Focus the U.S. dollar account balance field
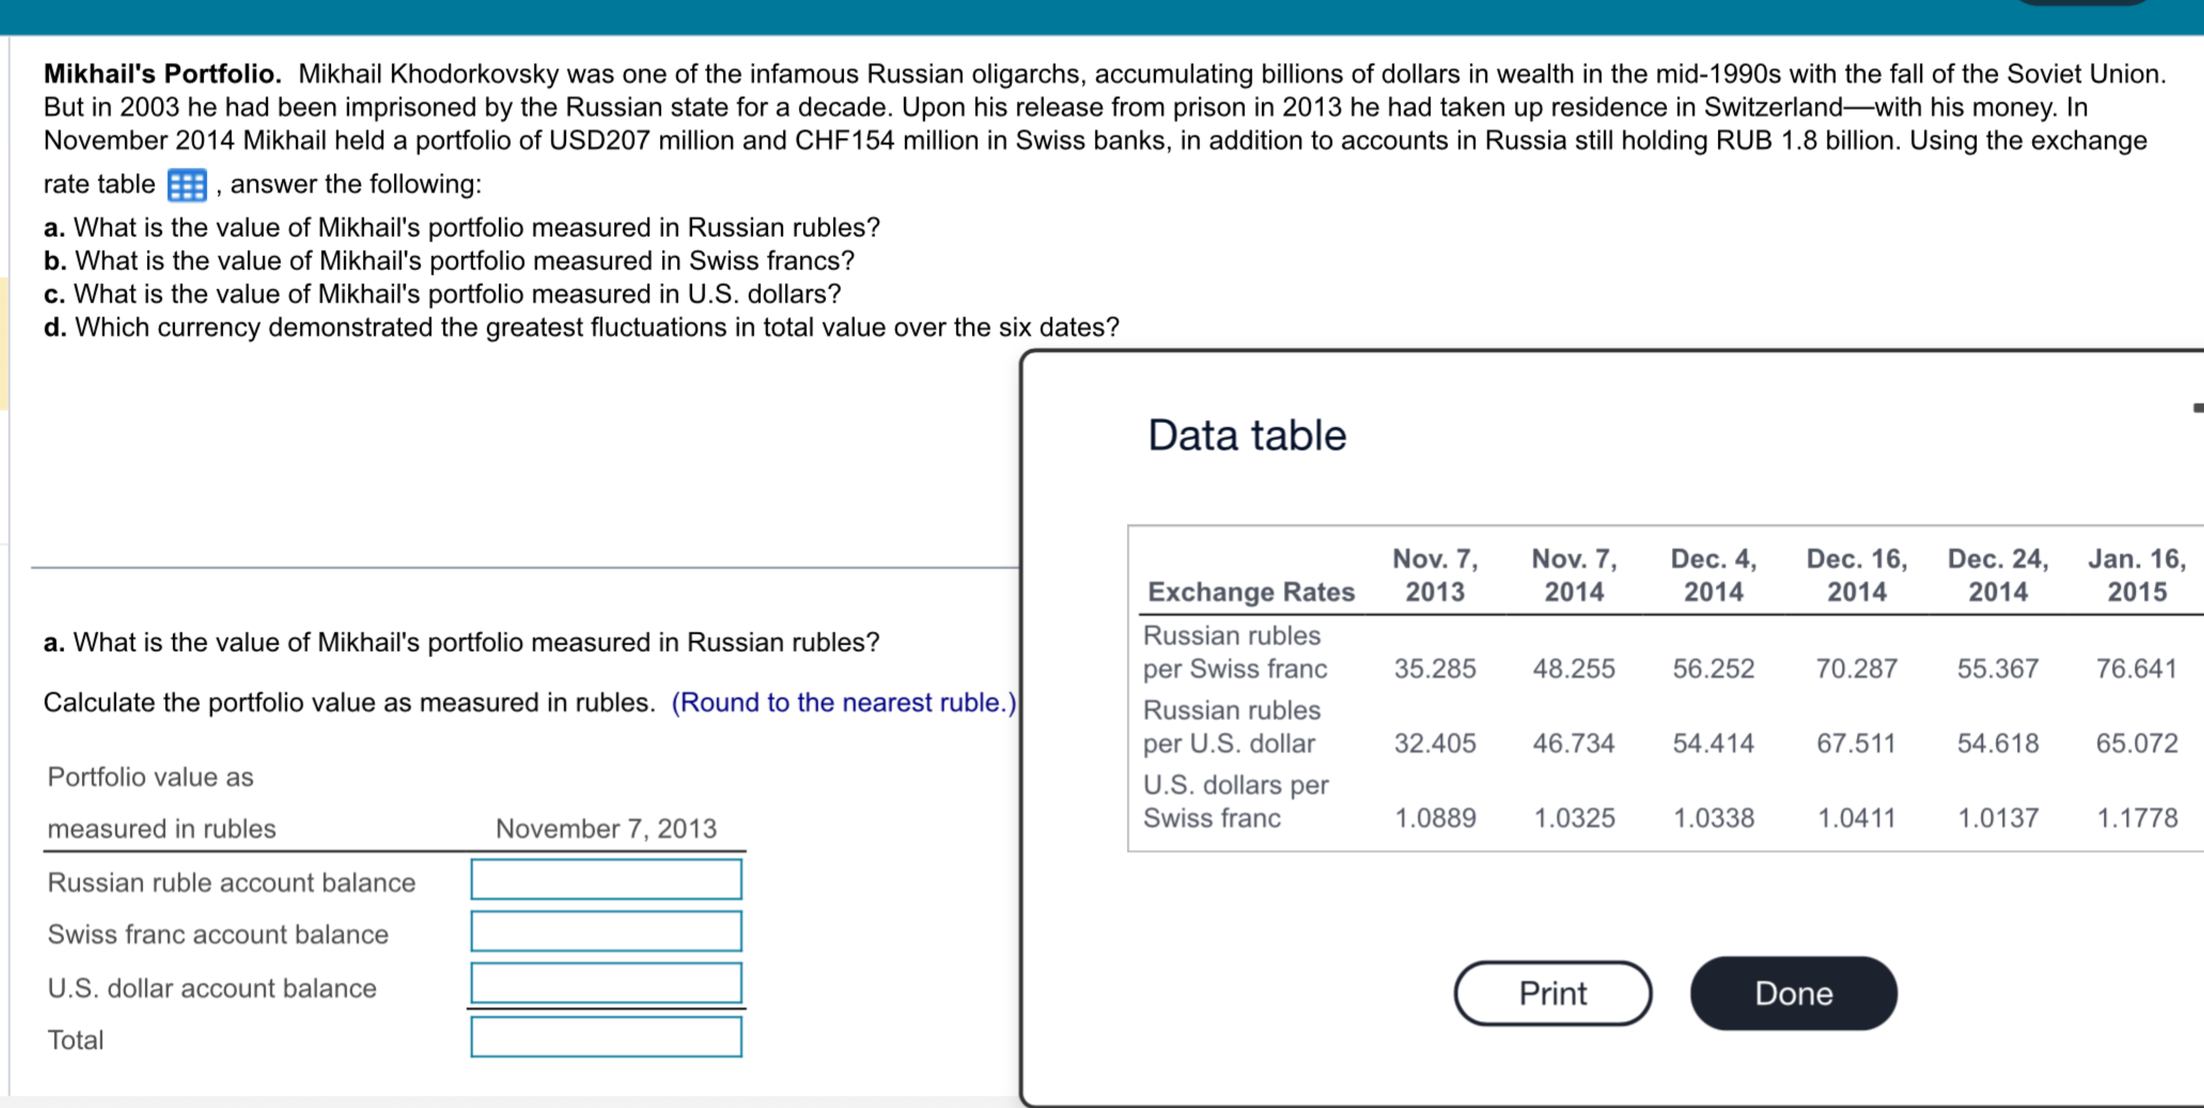This screenshot has height=1108, width=2204. coord(606,984)
